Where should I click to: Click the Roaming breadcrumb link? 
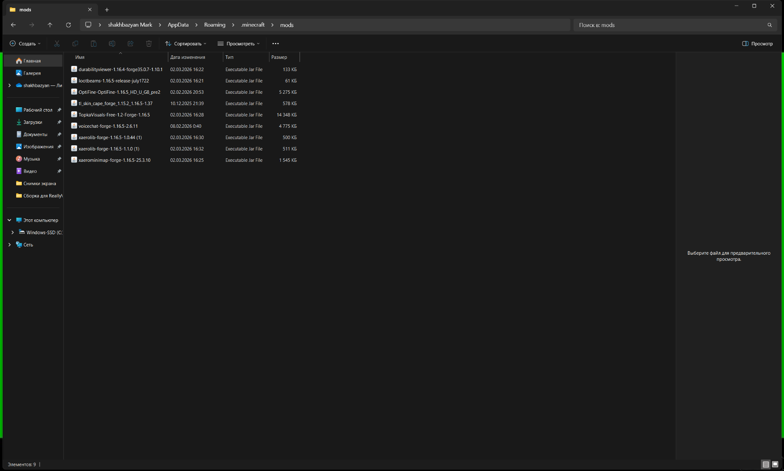(215, 25)
